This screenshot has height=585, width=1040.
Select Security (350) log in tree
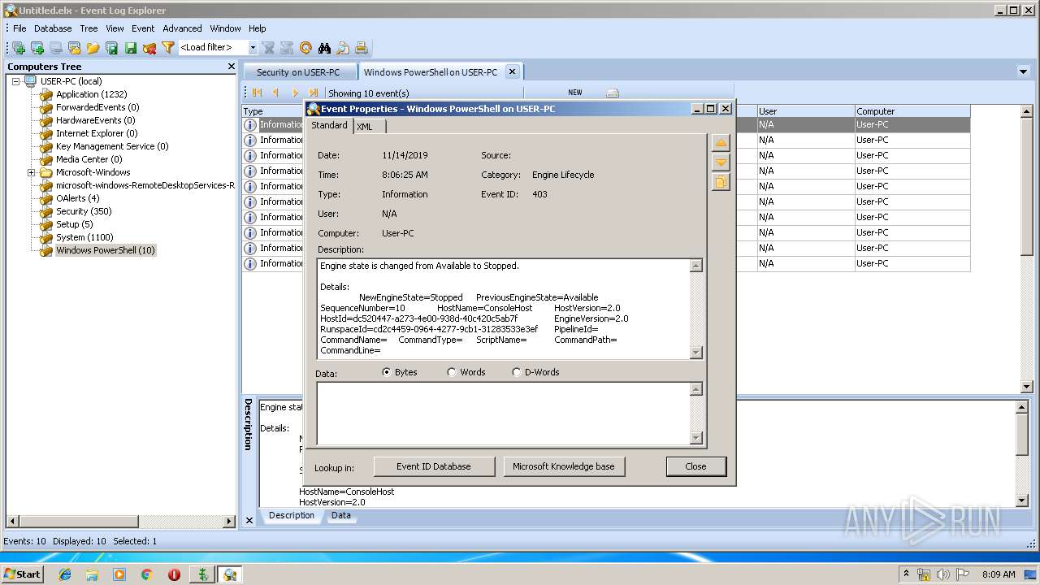[x=84, y=211]
